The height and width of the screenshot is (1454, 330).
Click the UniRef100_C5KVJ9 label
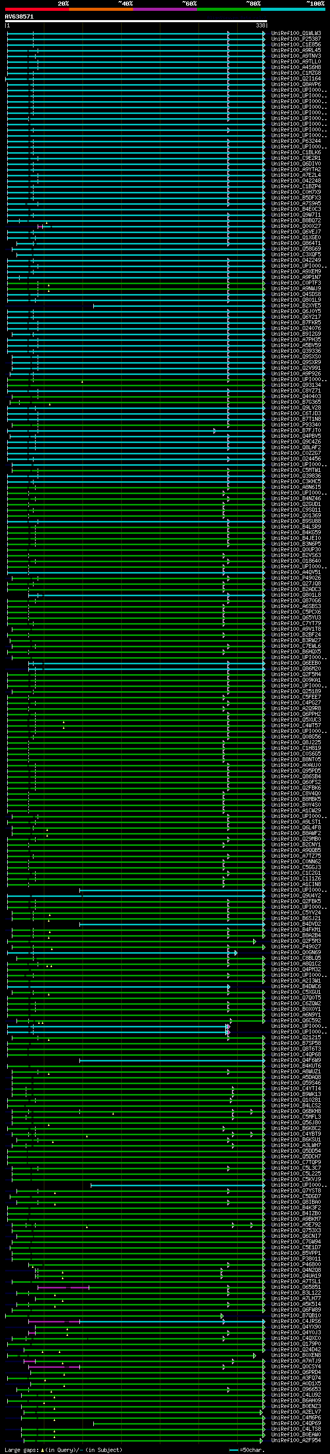[x=296, y=1179]
